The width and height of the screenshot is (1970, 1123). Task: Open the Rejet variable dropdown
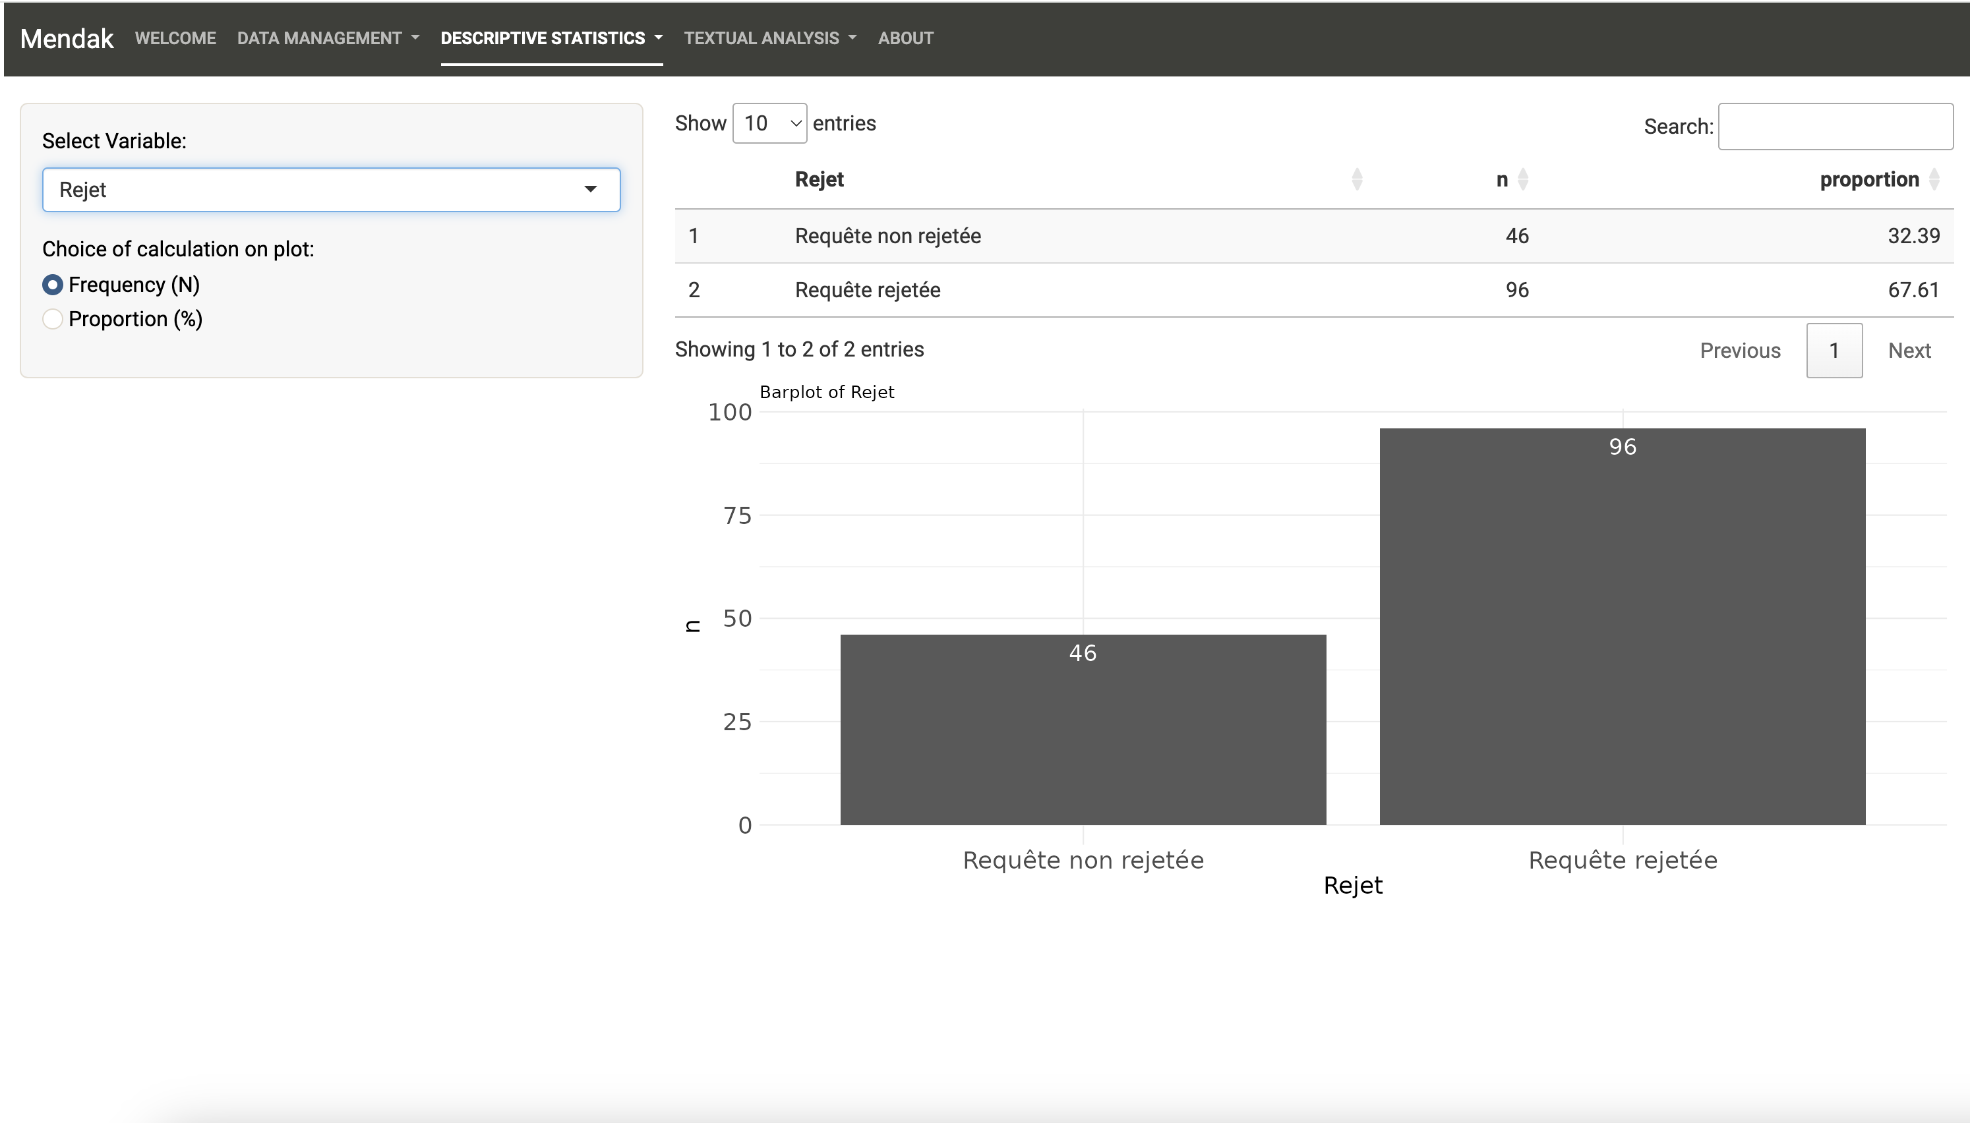point(332,190)
